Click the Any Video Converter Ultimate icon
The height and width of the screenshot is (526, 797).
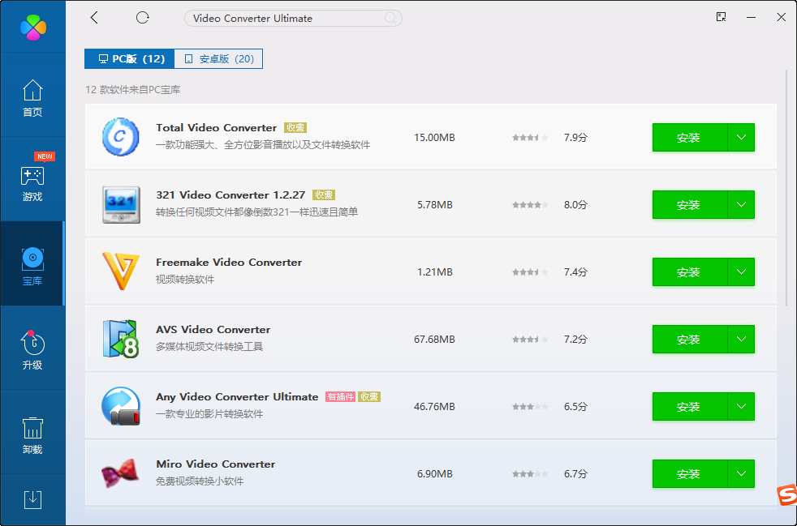pos(120,406)
